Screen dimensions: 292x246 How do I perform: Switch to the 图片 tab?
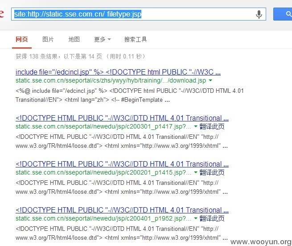pos(48,39)
